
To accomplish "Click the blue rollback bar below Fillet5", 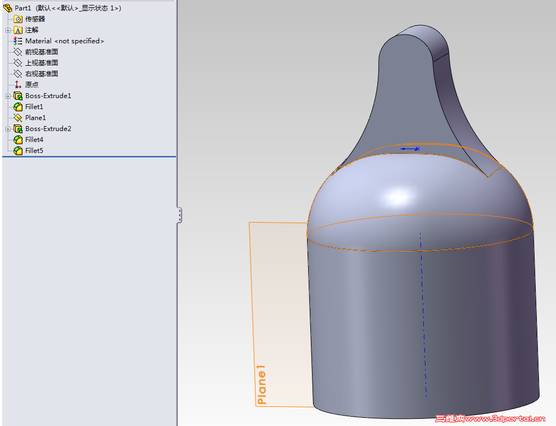I will [89, 156].
